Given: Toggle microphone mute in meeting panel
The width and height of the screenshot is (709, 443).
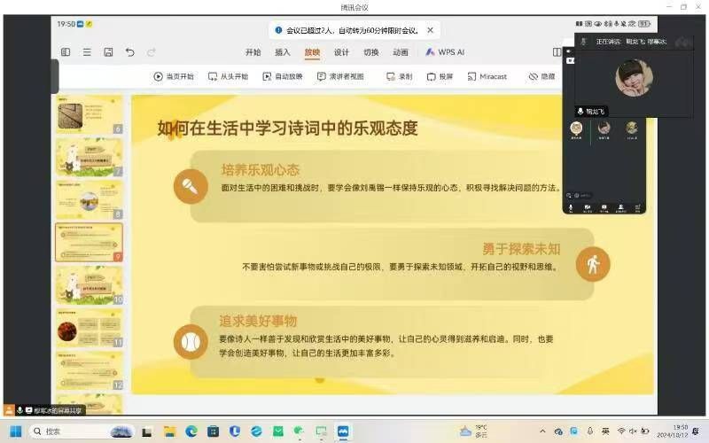Looking at the screenshot, I should tap(571, 207).
